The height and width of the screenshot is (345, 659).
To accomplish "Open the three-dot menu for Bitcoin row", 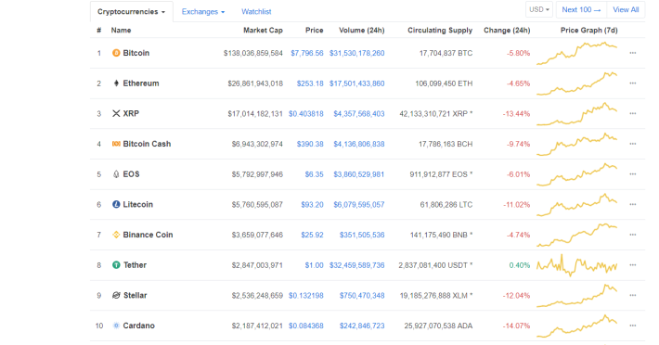I will tap(632, 53).
